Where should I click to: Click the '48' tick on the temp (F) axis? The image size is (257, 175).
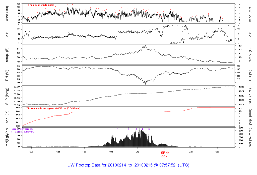pyautogui.click(x=18, y=62)
